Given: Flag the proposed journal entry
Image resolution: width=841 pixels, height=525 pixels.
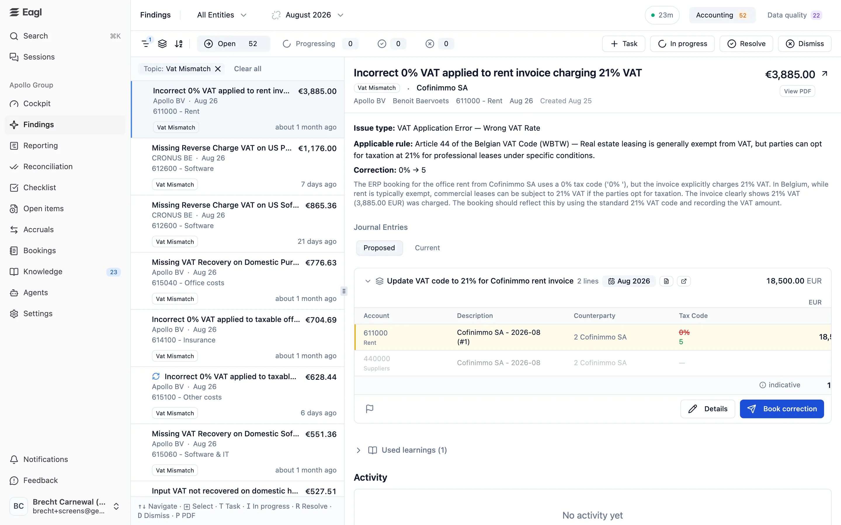Looking at the screenshot, I should click(x=369, y=409).
